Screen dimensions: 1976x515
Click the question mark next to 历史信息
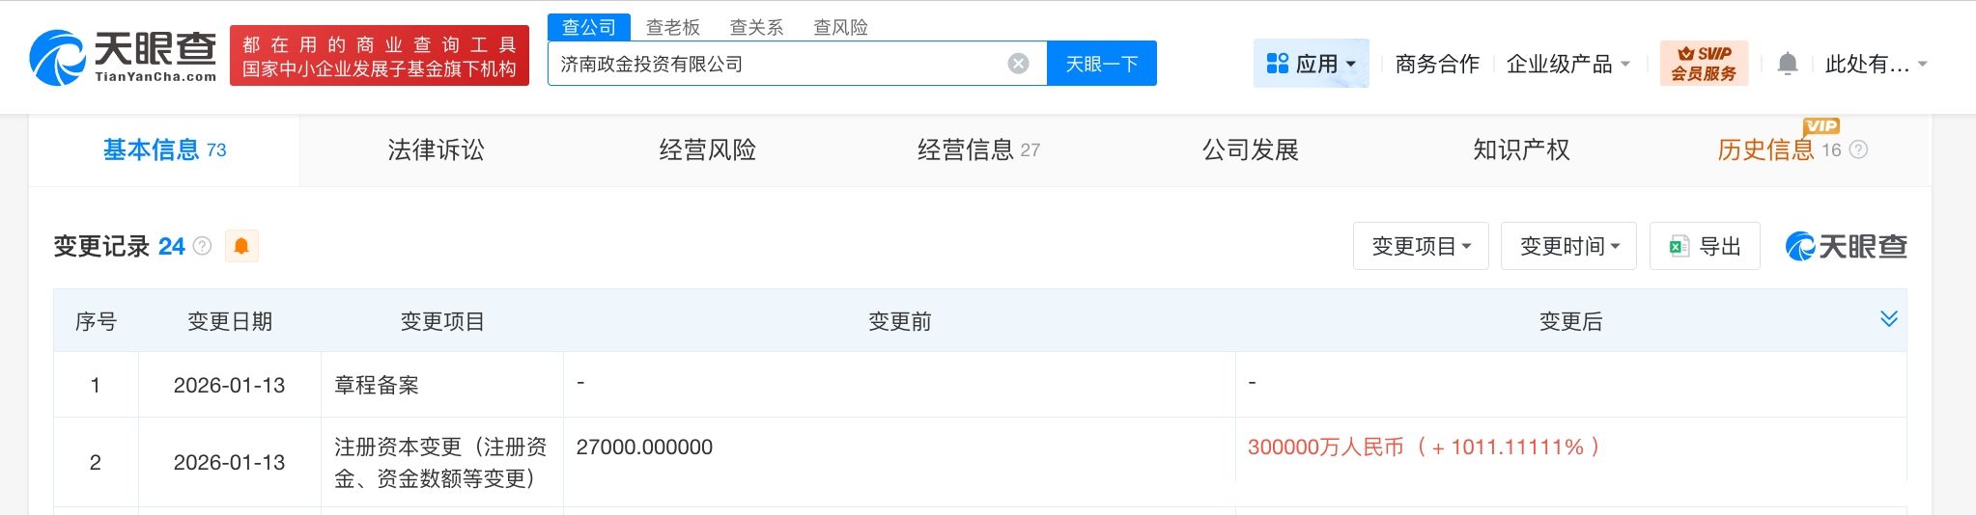1858,149
